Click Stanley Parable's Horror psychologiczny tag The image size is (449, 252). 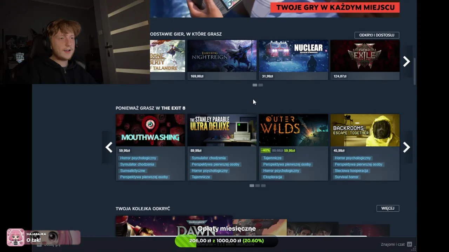coord(210,171)
